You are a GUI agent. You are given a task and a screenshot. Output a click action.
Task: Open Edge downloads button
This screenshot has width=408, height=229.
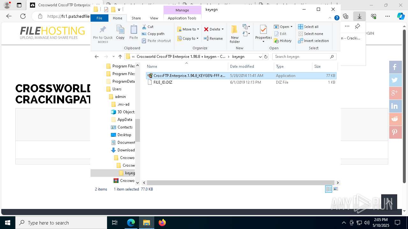[x=360, y=16]
